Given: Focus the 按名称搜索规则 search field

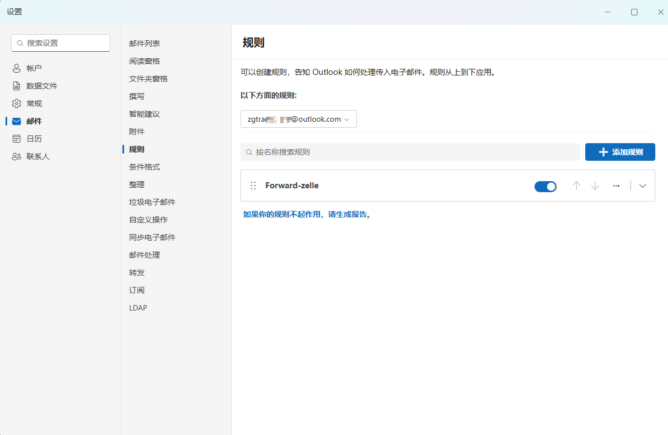Looking at the screenshot, I should [x=410, y=152].
